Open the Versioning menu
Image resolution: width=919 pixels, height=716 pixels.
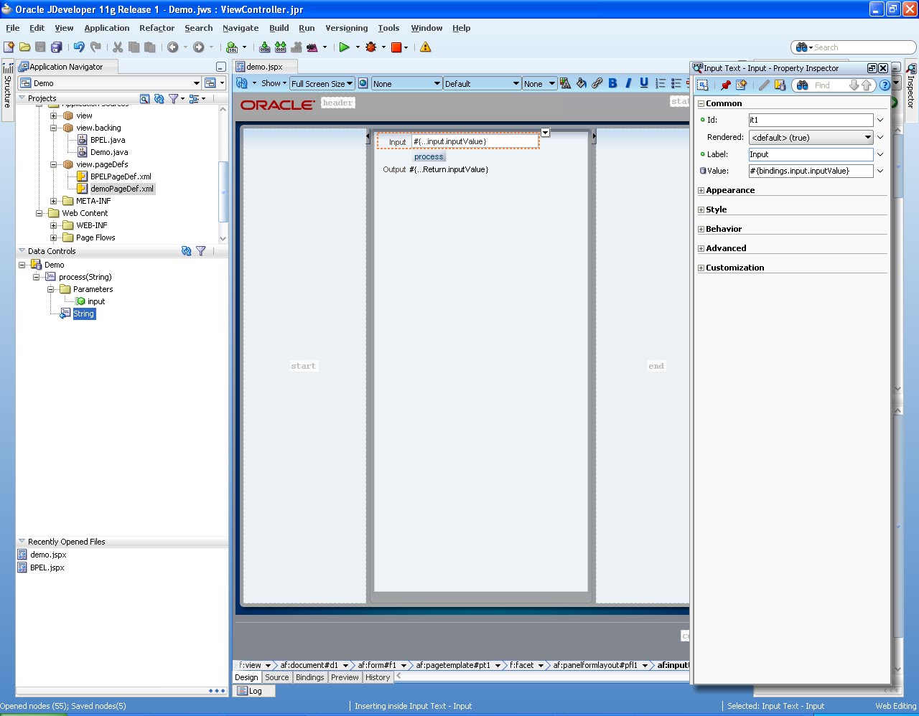346,28
